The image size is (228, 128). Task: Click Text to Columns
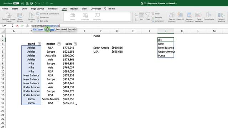click(172, 17)
